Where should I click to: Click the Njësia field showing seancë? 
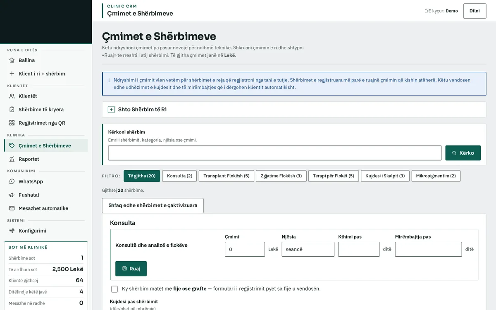click(308, 249)
